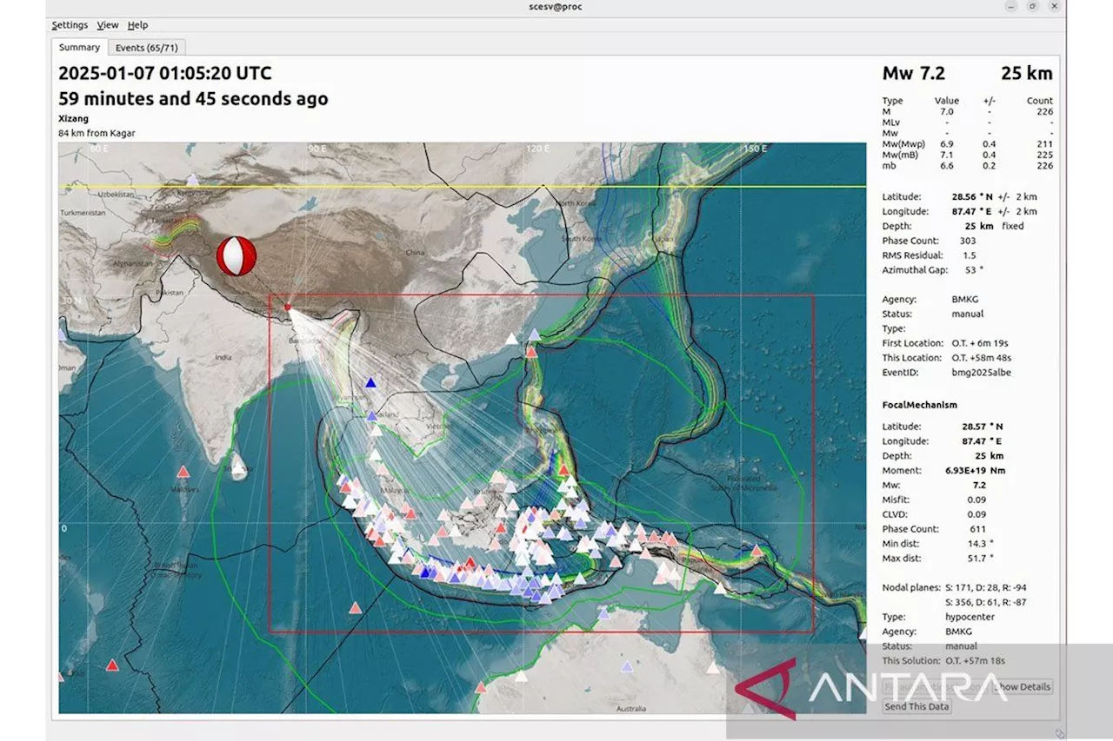Click the India country label on map
Viewport: 1113px width, 741px height.
[223, 357]
